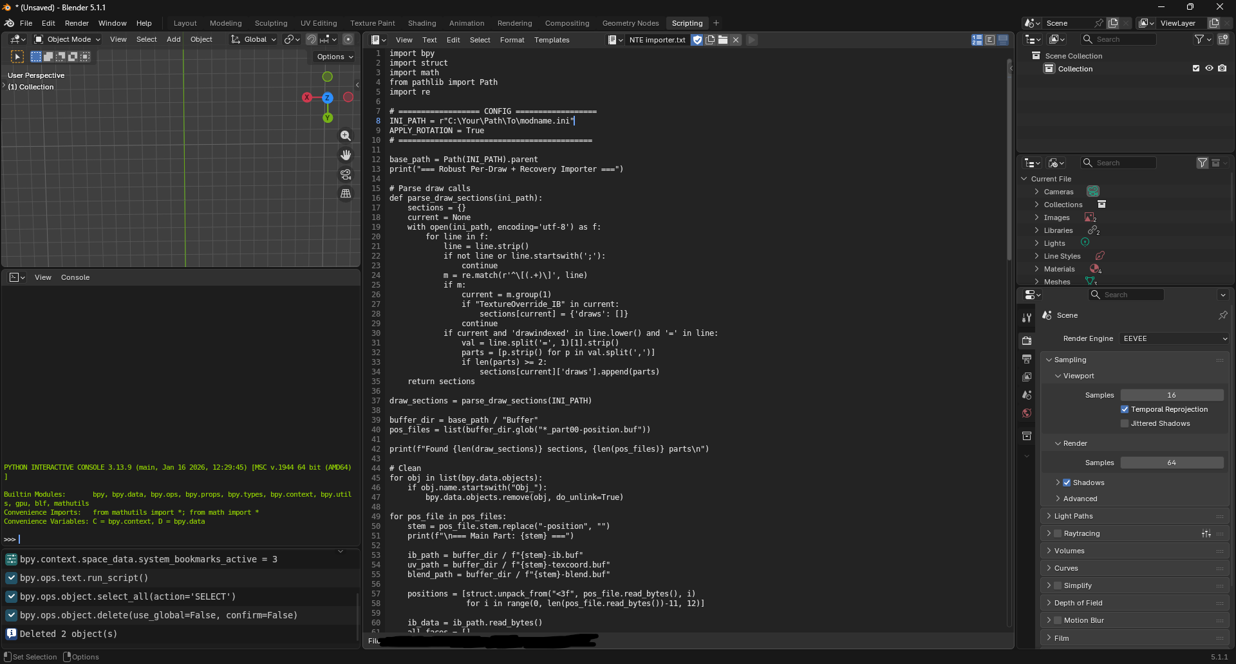This screenshot has width=1236, height=664.
Task: Open the Templates menu in text editor
Action: point(552,40)
